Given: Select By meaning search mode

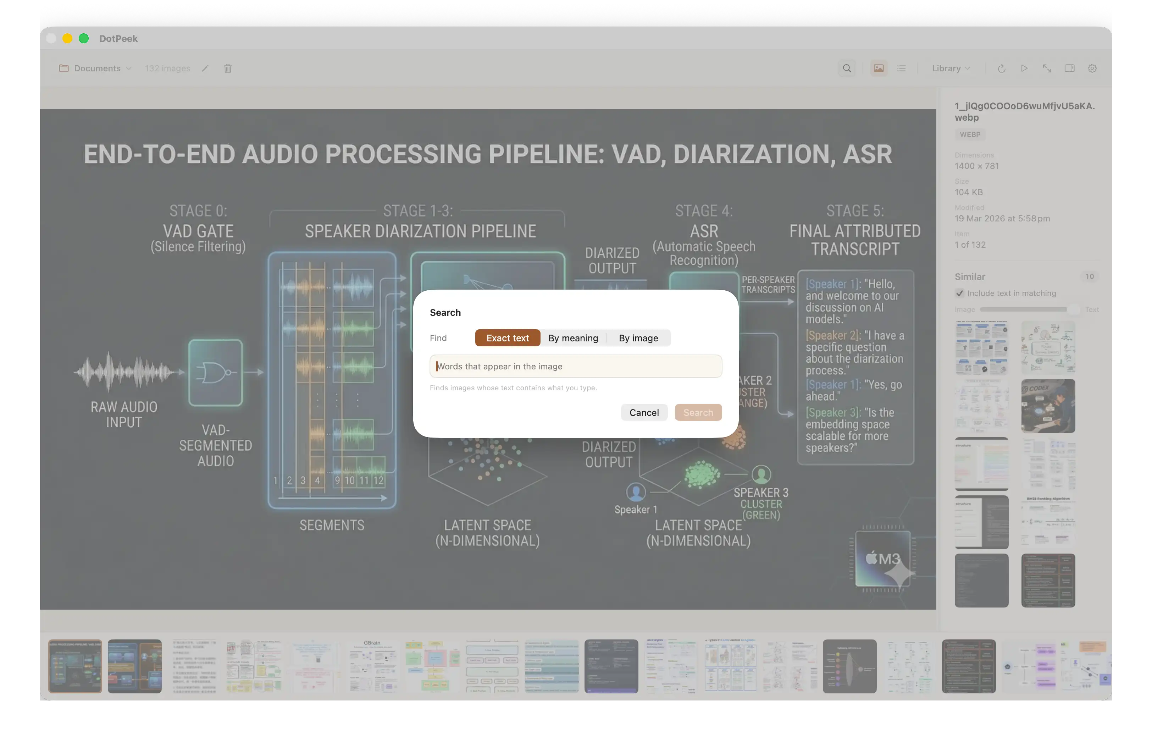Looking at the screenshot, I should (573, 338).
